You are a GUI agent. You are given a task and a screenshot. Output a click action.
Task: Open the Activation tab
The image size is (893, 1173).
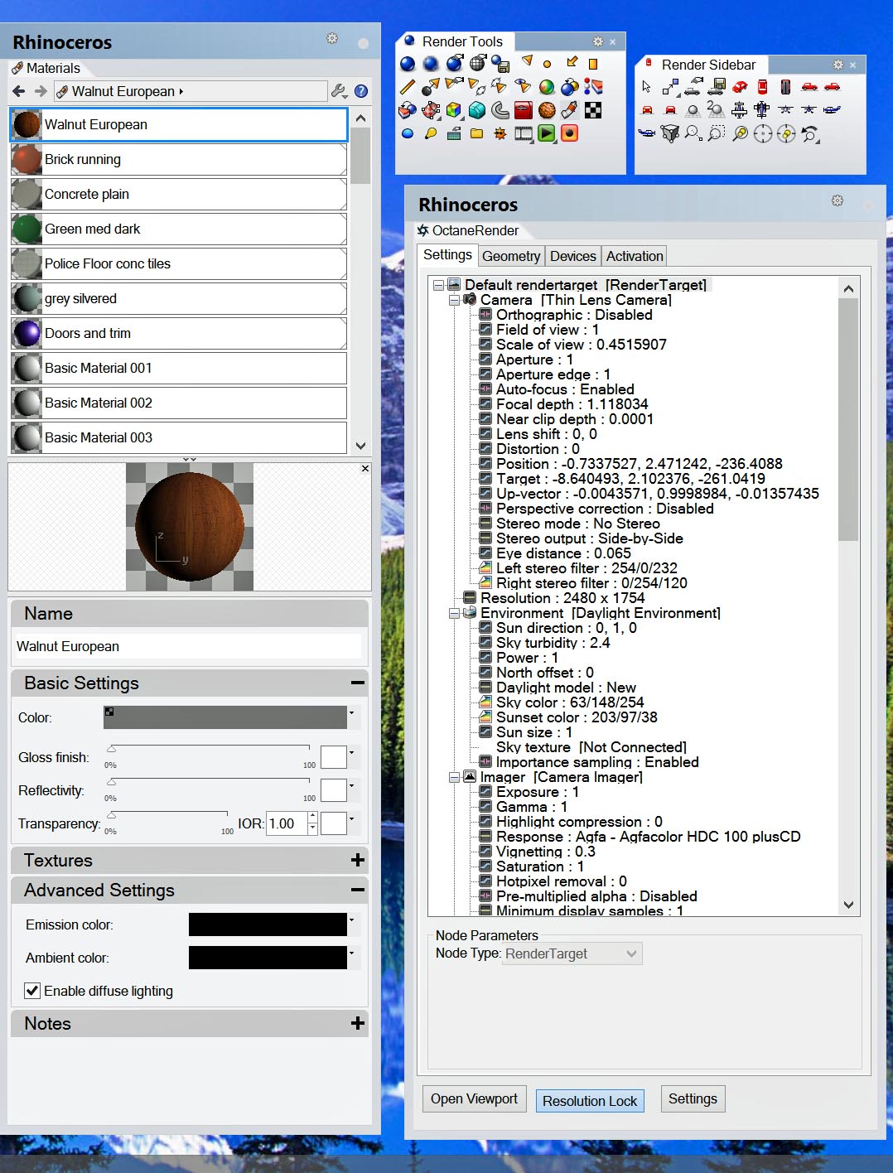click(635, 256)
